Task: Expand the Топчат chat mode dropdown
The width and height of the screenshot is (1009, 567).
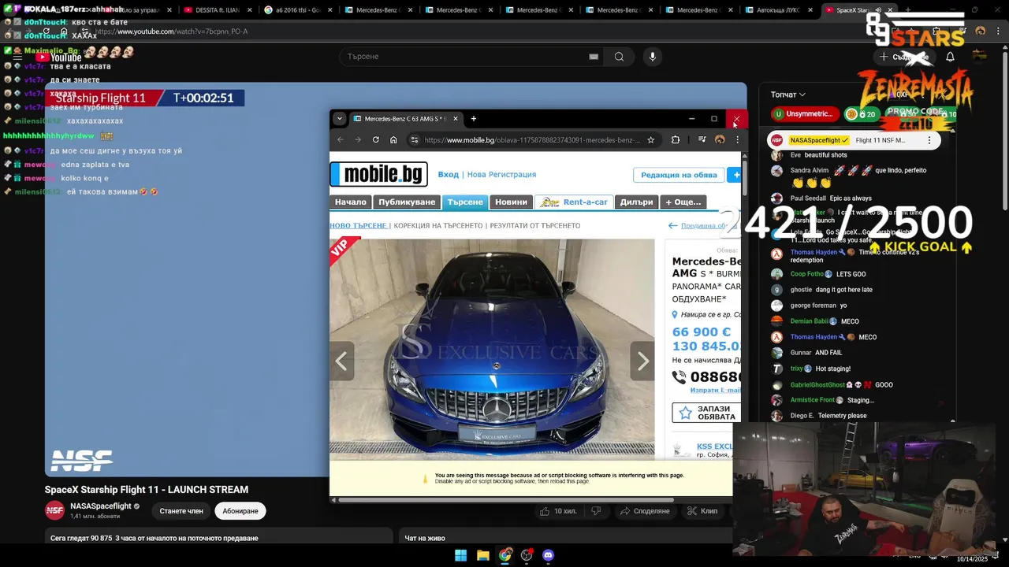Action: pyautogui.click(x=787, y=94)
